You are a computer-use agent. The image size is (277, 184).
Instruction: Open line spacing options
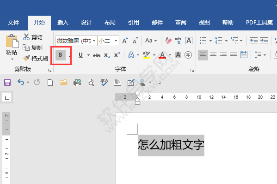pos(258,55)
